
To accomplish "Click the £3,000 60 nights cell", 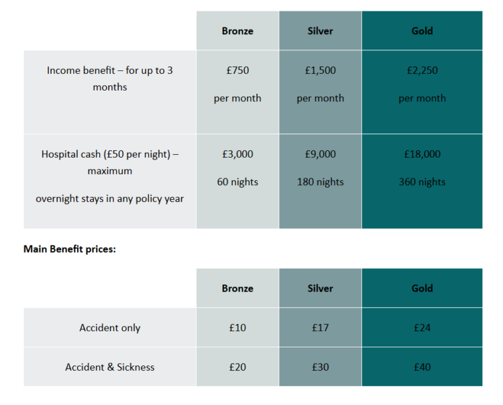I will (237, 168).
